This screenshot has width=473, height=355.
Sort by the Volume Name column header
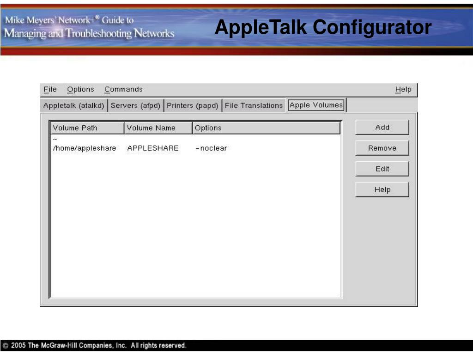tap(158, 128)
